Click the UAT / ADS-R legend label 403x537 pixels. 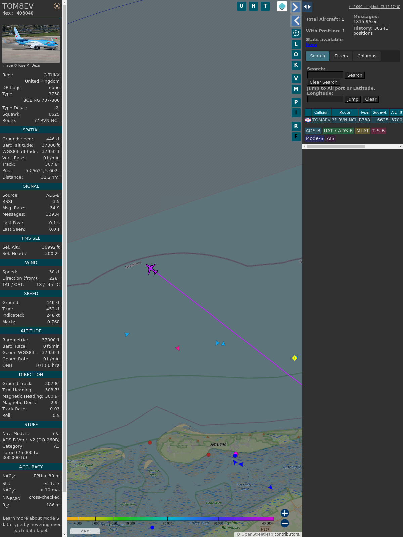pyautogui.click(x=338, y=131)
